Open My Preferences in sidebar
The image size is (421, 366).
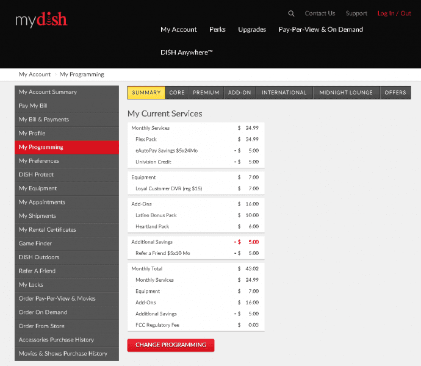coord(67,161)
